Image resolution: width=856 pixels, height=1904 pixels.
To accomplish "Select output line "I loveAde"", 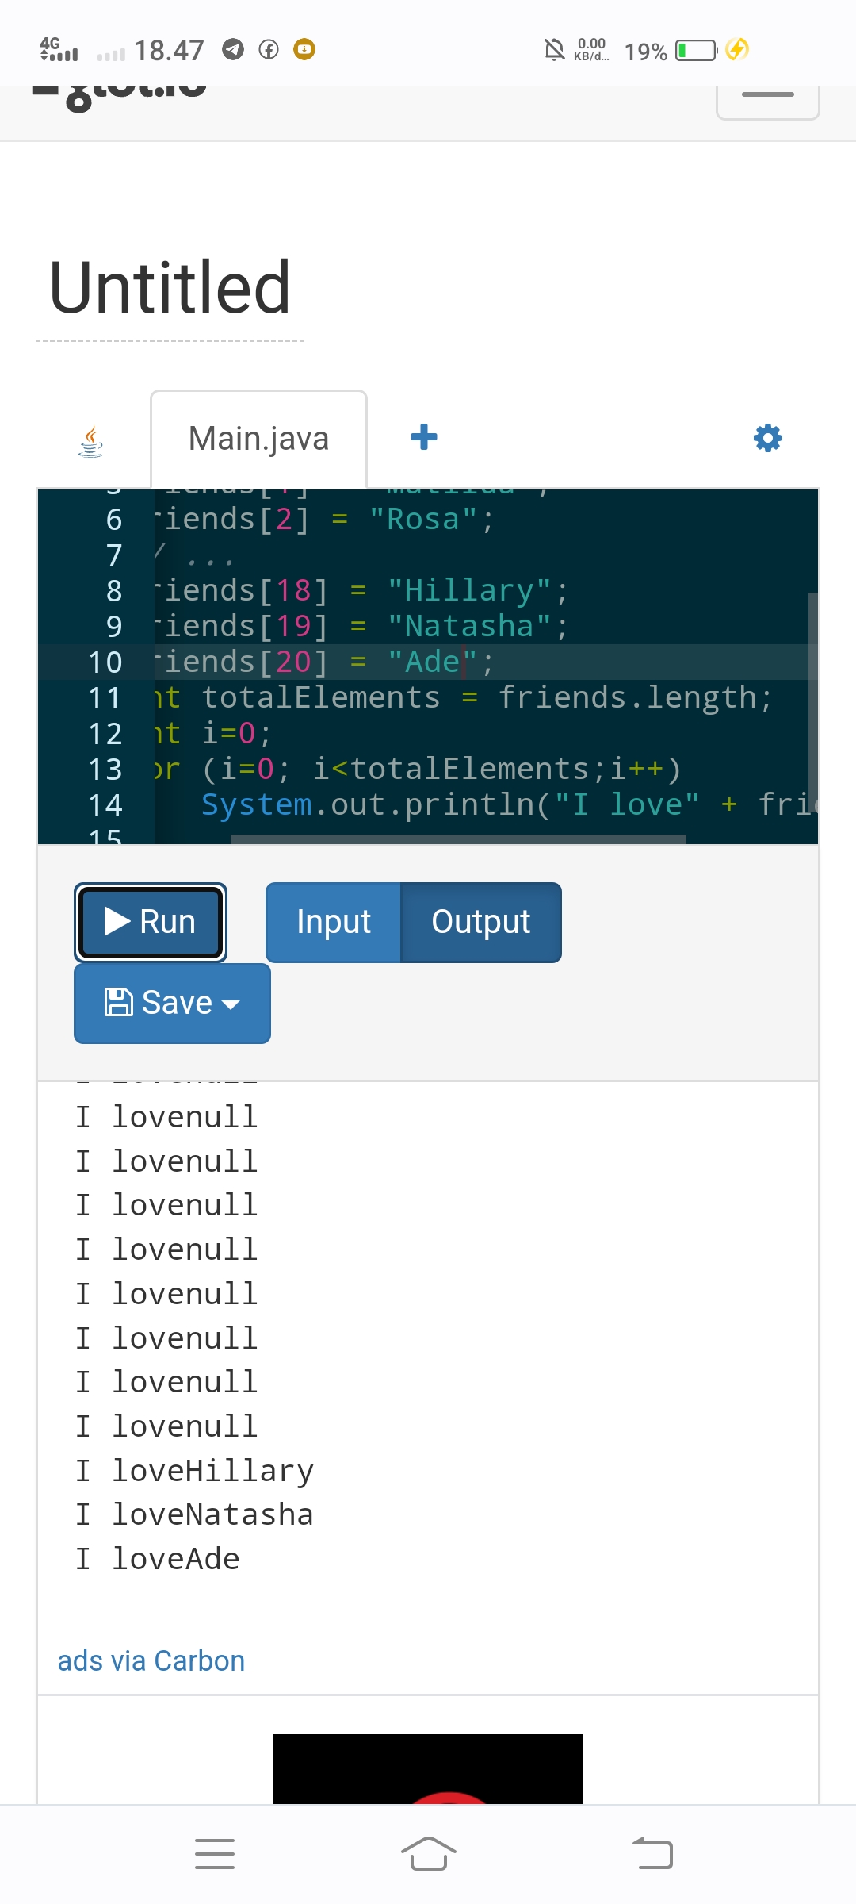I will tap(158, 1559).
